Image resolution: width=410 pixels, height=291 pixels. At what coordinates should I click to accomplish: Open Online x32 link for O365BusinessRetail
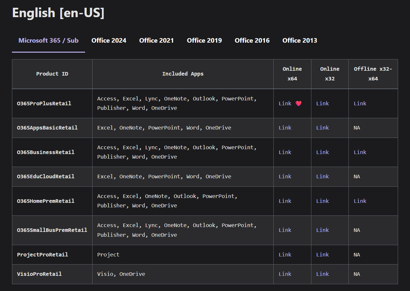pyautogui.click(x=322, y=152)
